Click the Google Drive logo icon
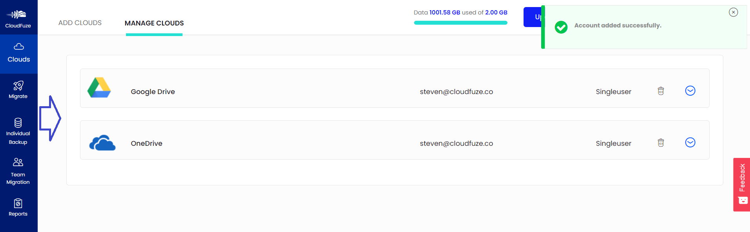 [99, 88]
